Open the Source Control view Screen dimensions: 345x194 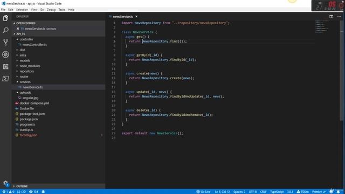[x=5, y=42]
